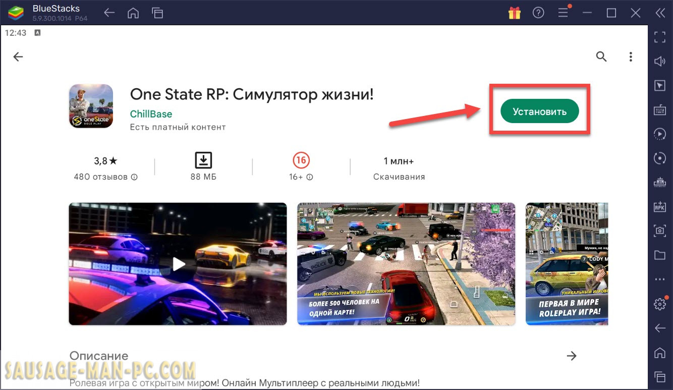Open the gift rewards icon
The width and height of the screenshot is (673, 390).
point(514,13)
